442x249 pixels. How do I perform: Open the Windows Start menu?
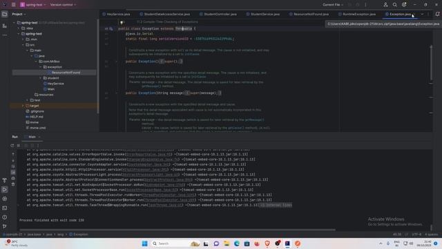(x=144, y=243)
